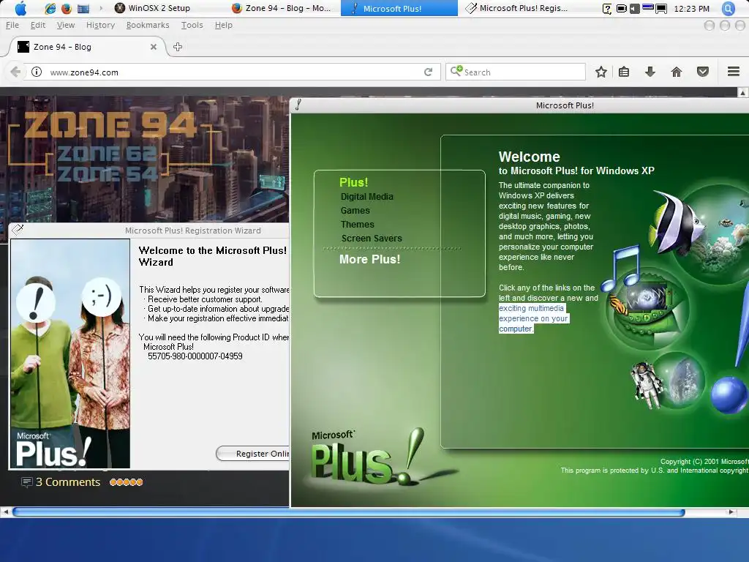The image size is (749, 562).
Task: Click the right arrow of horizontal scrollbar
Action: pos(731,512)
